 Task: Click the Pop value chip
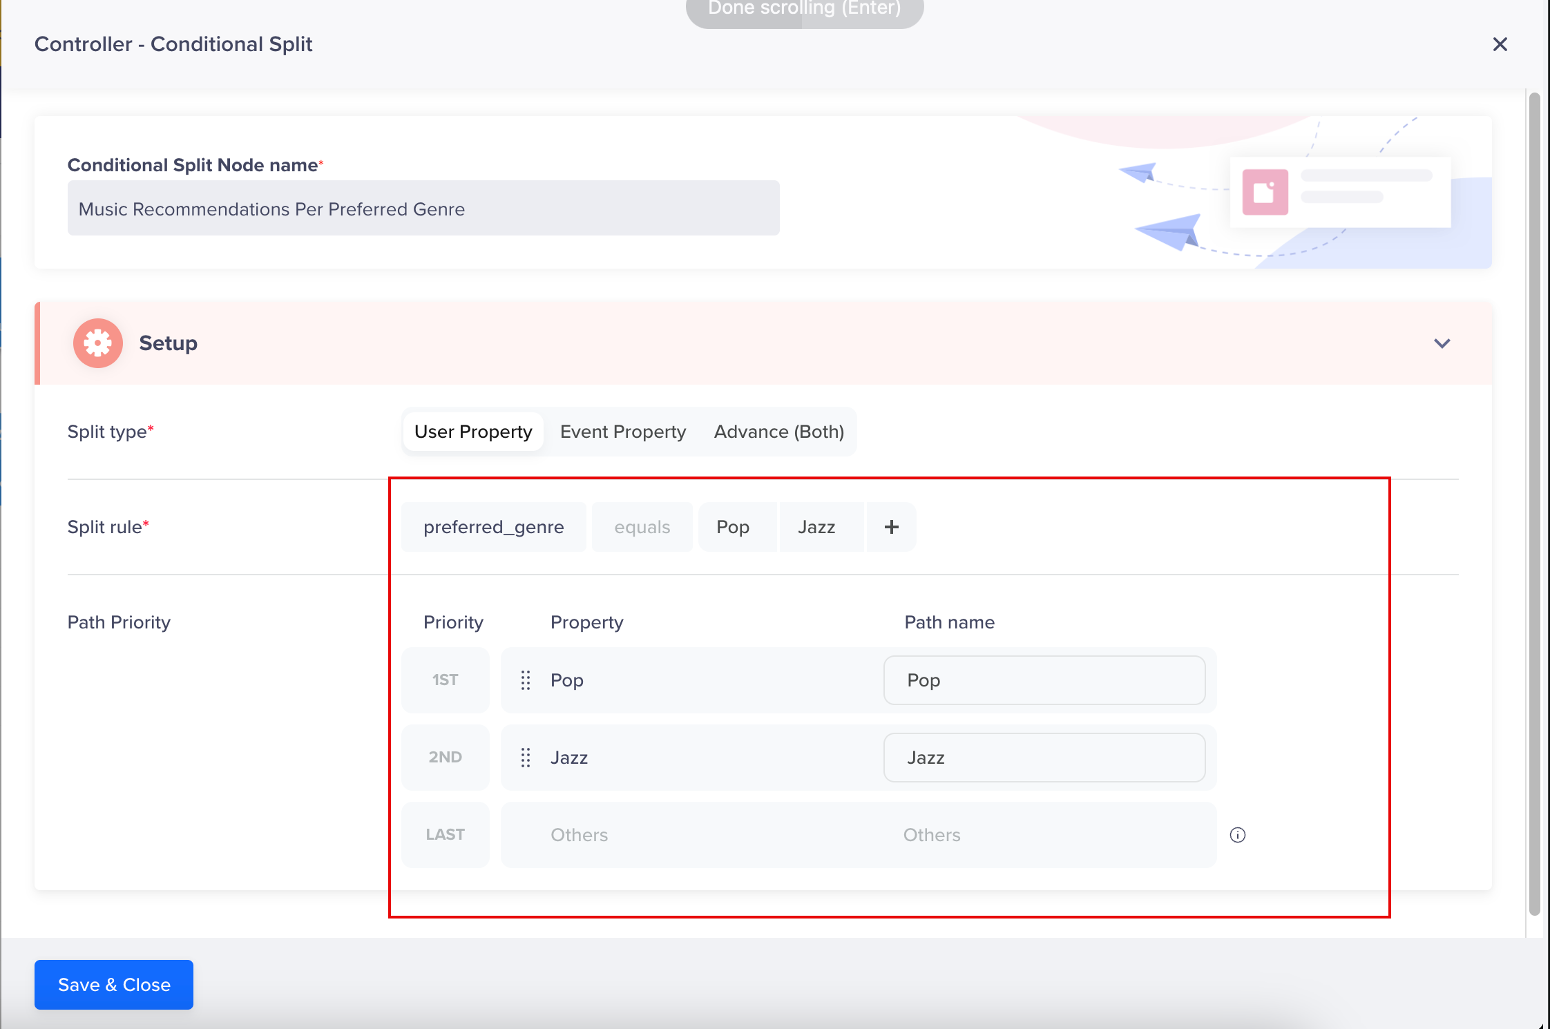(x=733, y=527)
